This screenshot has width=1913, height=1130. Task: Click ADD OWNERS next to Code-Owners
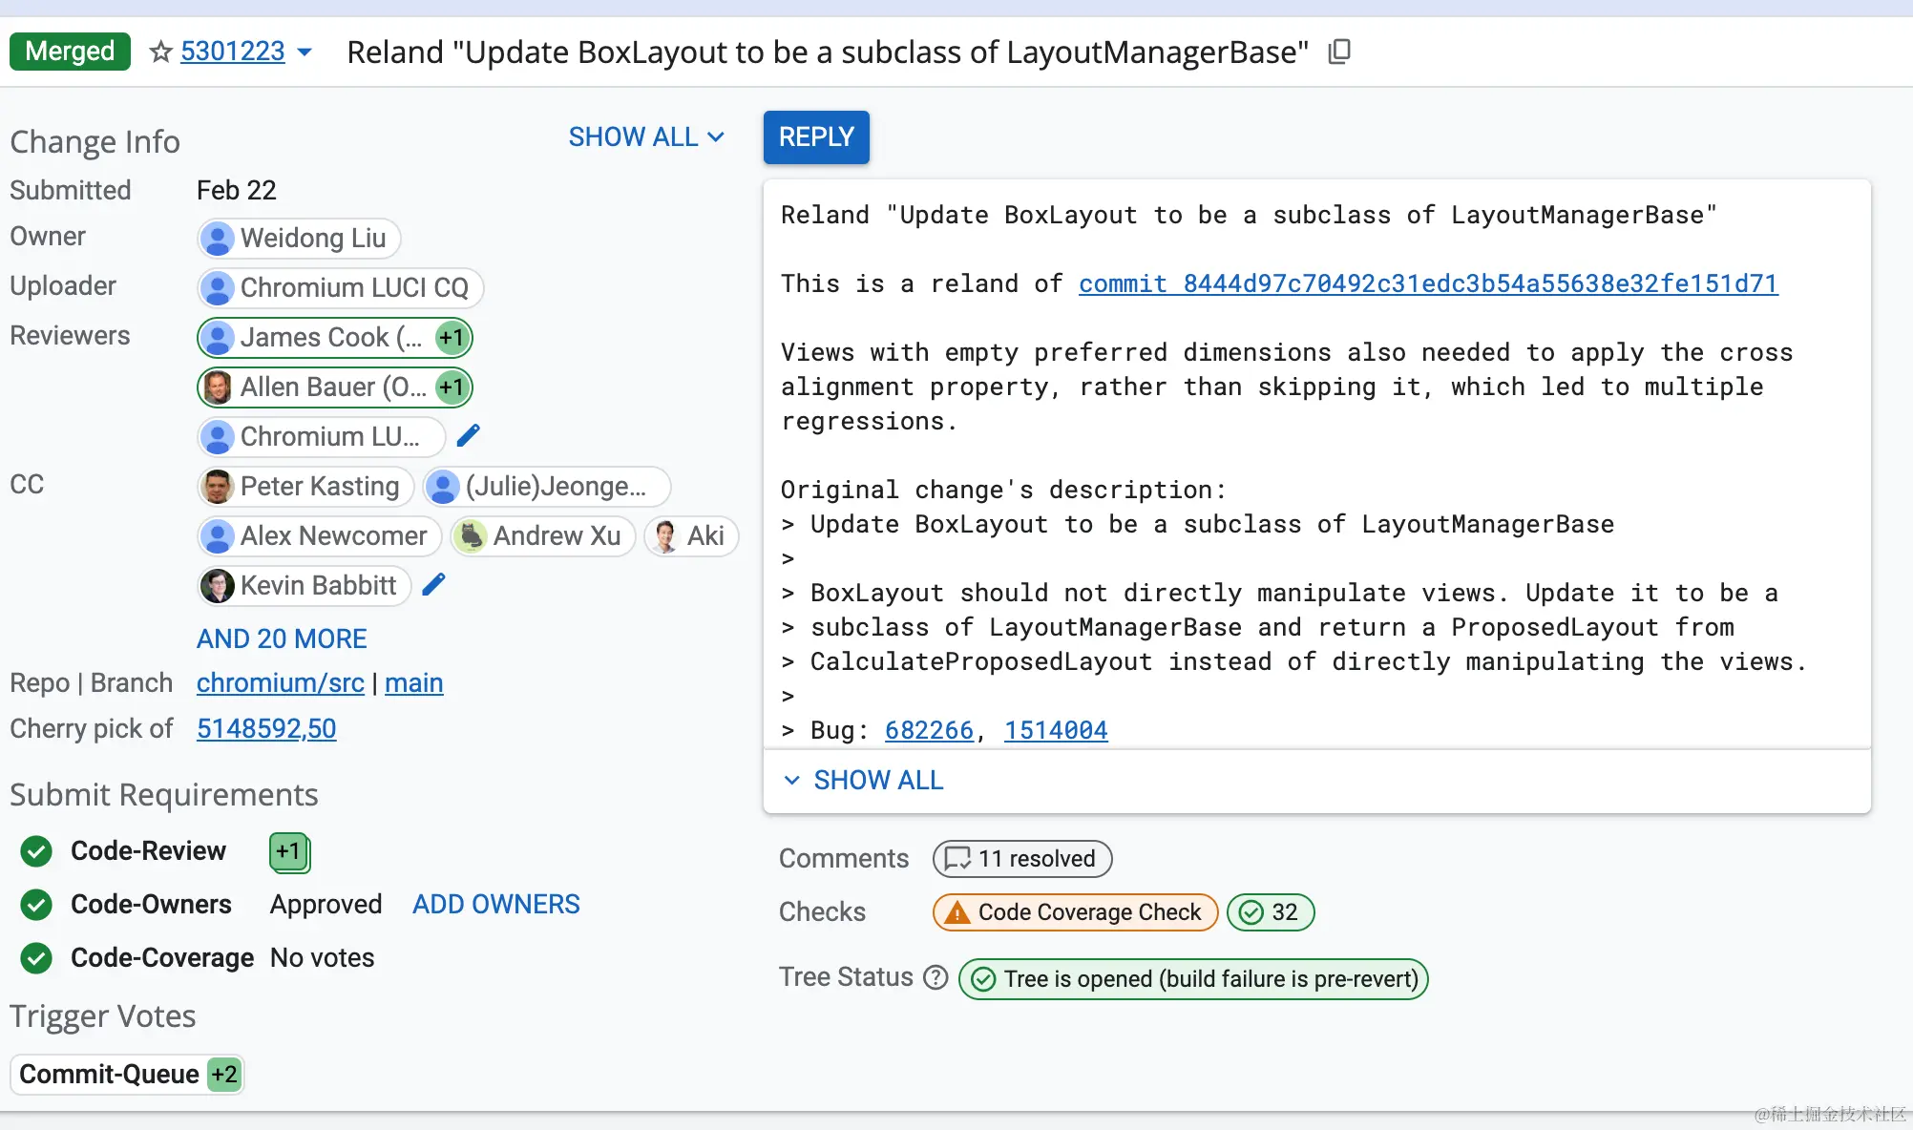tap(495, 905)
